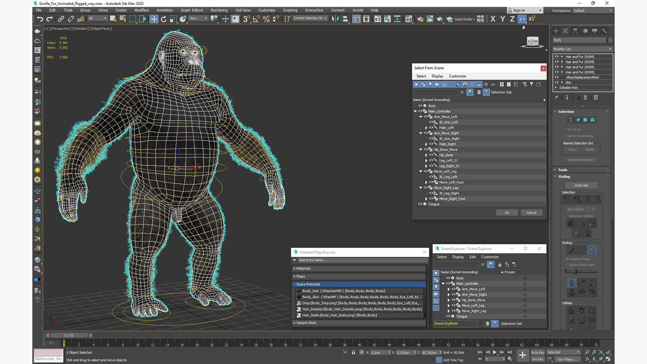Expand Materials group in Material/Map Browser
Viewport: 647px width, 364px height.
[359, 269]
